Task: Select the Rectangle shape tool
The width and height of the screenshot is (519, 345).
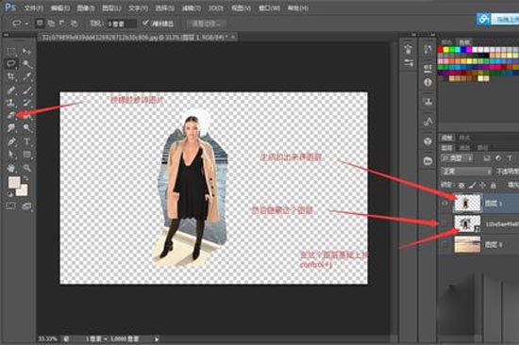Action: coord(26,155)
